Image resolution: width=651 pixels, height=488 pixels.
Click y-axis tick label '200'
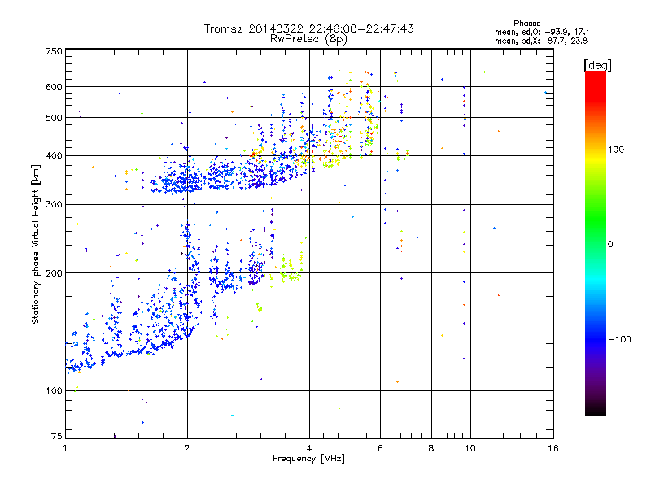(55, 273)
